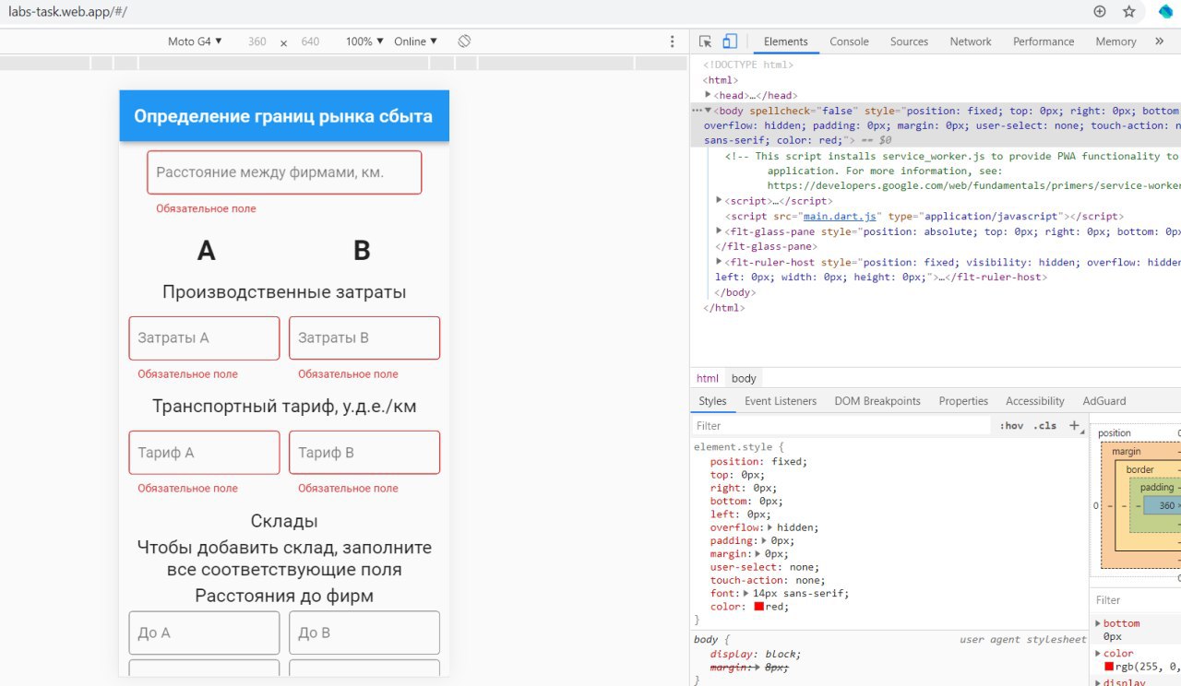
Task: Open the Network tab
Action: click(971, 41)
